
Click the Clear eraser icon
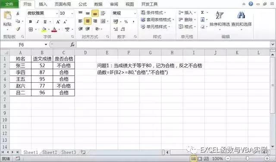pos(203,27)
